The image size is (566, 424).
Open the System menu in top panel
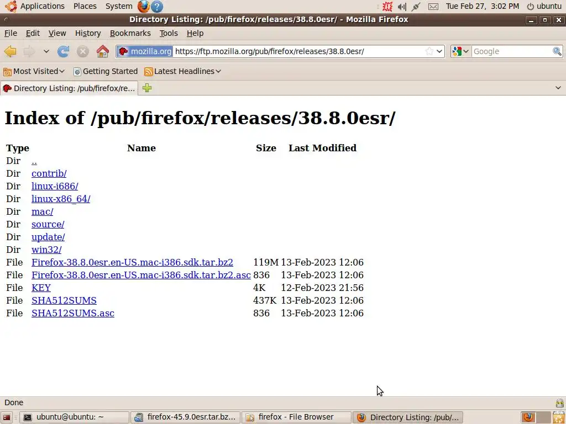[x=119, y=6]
